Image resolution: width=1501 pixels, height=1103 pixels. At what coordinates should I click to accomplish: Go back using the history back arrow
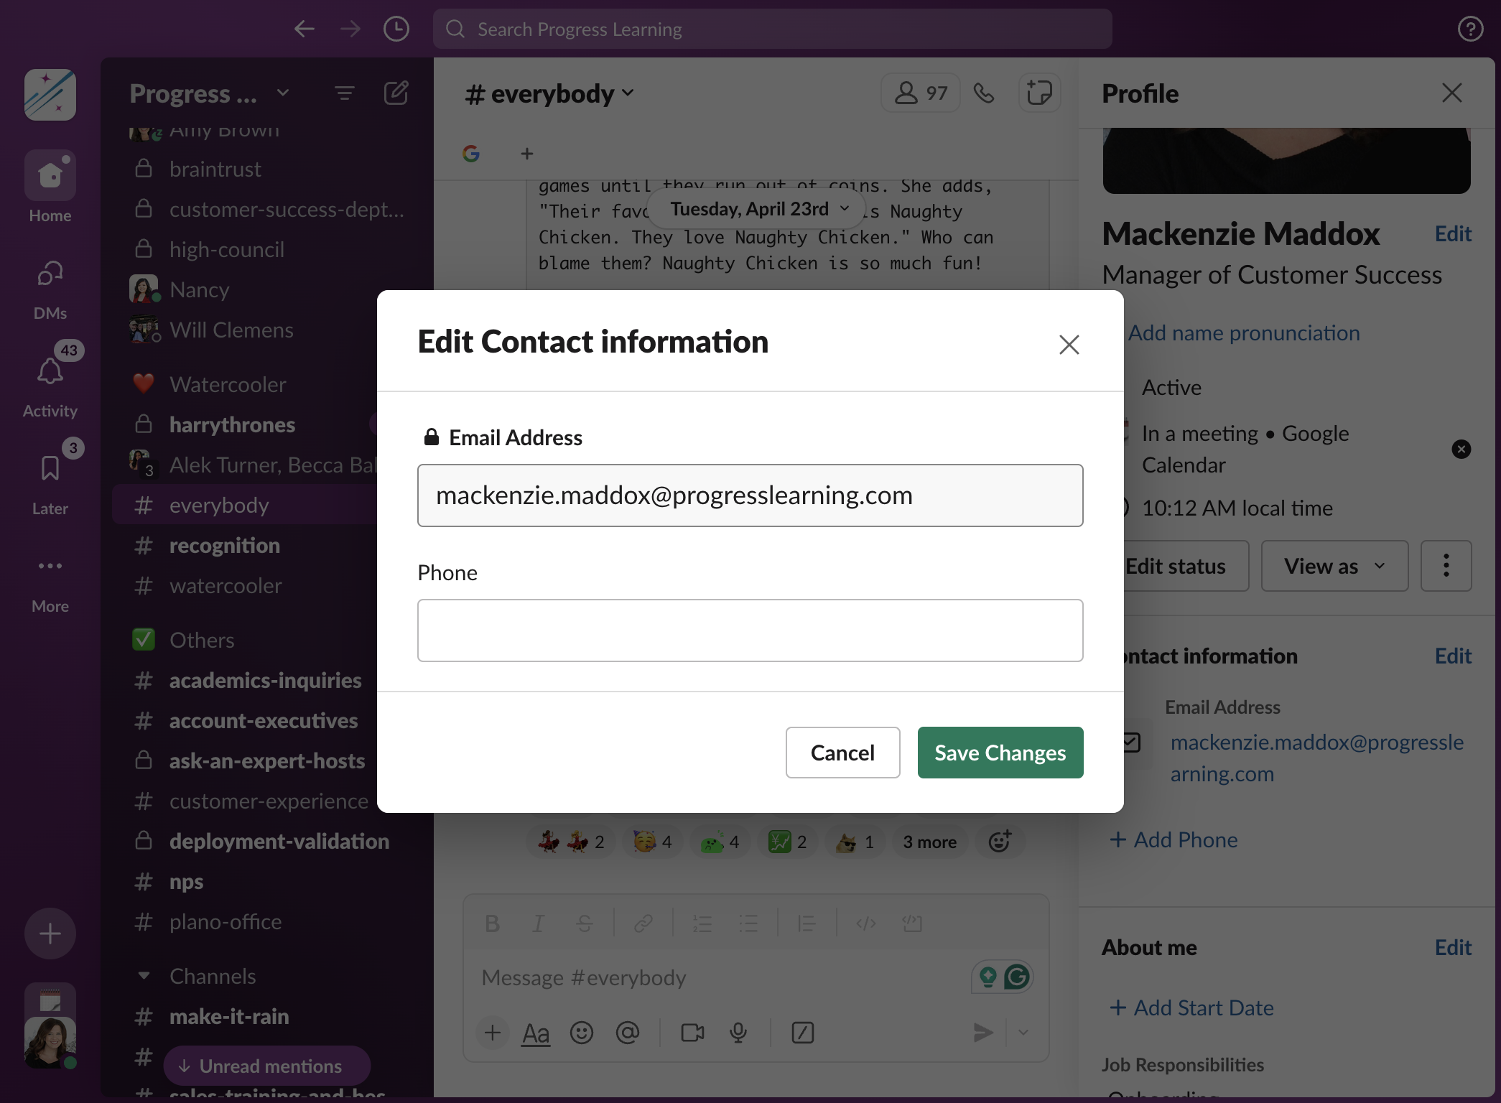[305, 29]
